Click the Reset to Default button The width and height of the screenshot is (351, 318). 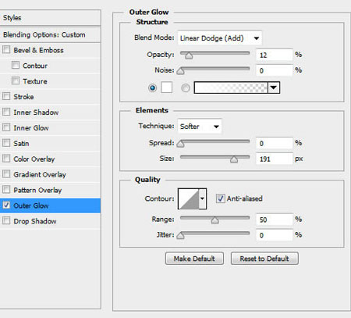(x=264, y=259)
